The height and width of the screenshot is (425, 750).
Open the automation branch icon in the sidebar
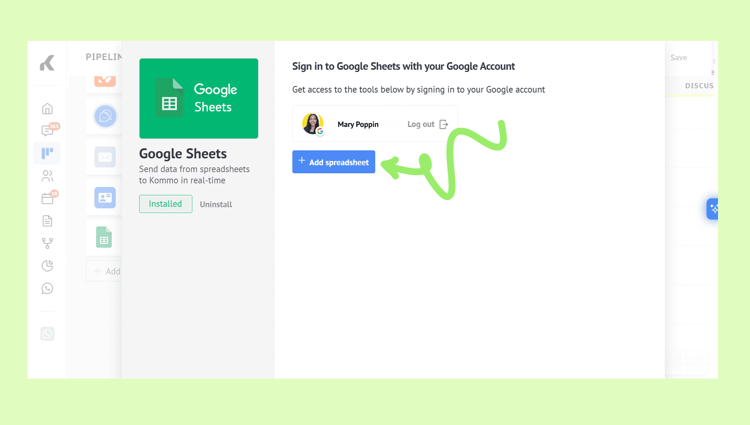(47, 243)
